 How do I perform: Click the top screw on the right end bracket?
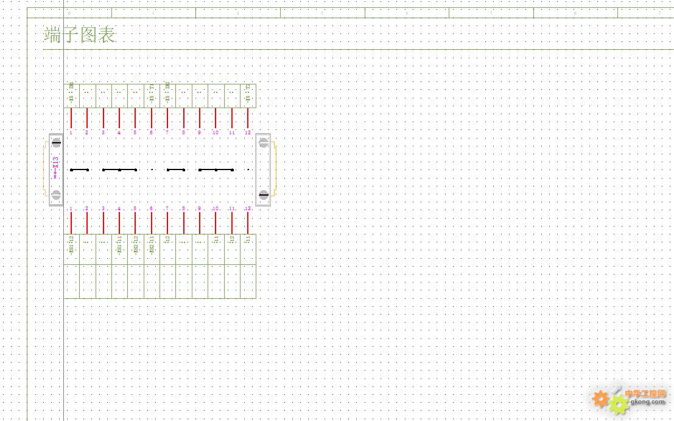(x=263, y=143)
